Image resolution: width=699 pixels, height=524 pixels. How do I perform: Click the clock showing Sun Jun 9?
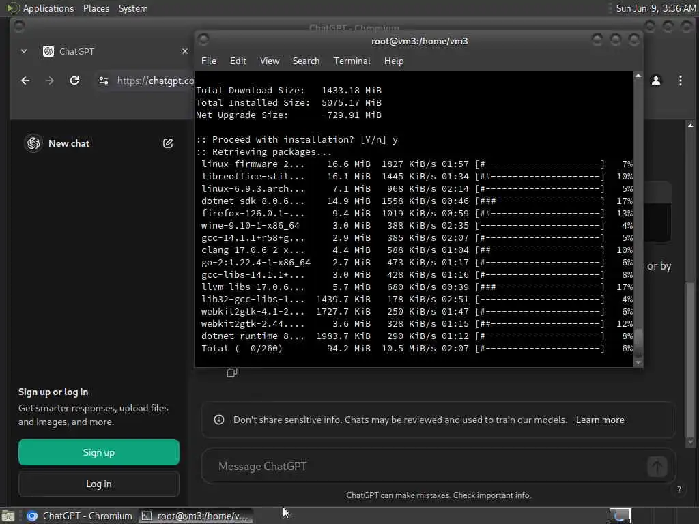click(x=655, y=8)
